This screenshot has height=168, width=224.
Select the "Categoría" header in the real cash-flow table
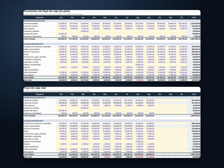click(39, 94)
